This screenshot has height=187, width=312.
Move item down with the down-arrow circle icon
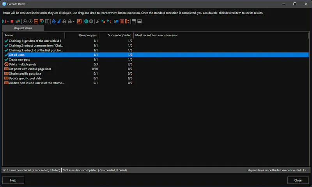pos(25,21)
